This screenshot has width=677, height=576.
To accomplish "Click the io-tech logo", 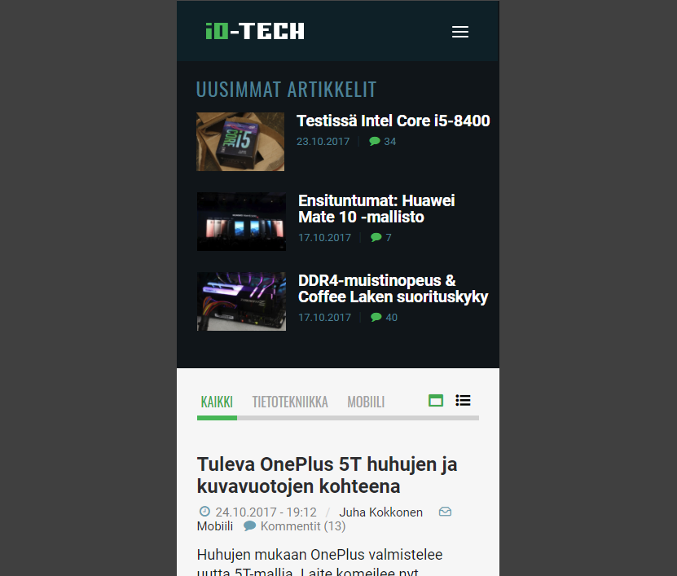I will [255, 31].
